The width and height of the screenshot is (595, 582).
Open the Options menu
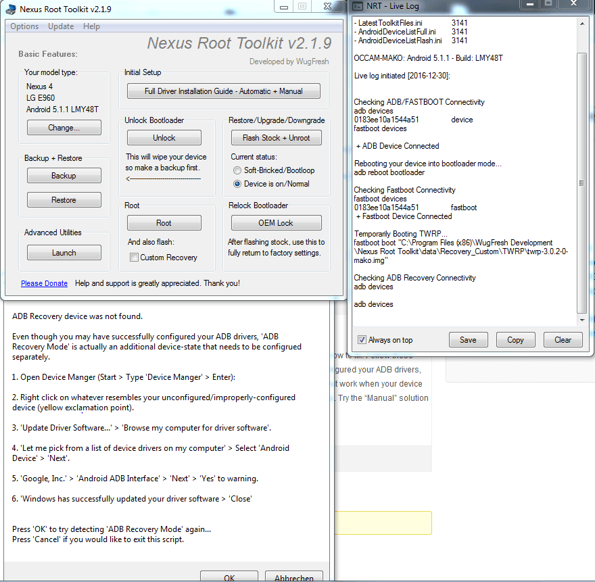pos(24,26)
